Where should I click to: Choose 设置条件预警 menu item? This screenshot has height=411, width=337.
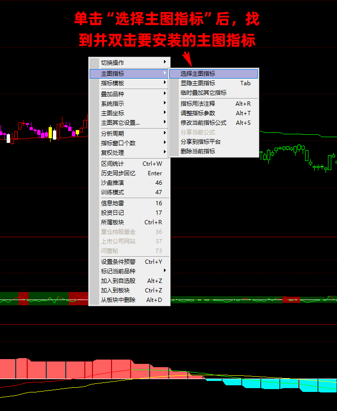(130, 262)
